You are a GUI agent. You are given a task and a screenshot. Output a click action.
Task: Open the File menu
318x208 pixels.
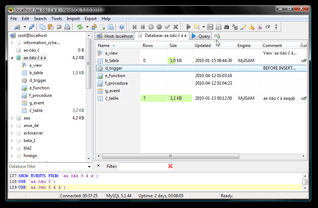[x=14, y=19]
